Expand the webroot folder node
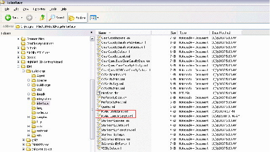Viewport: 270px width, 152px height. [29, 131]
